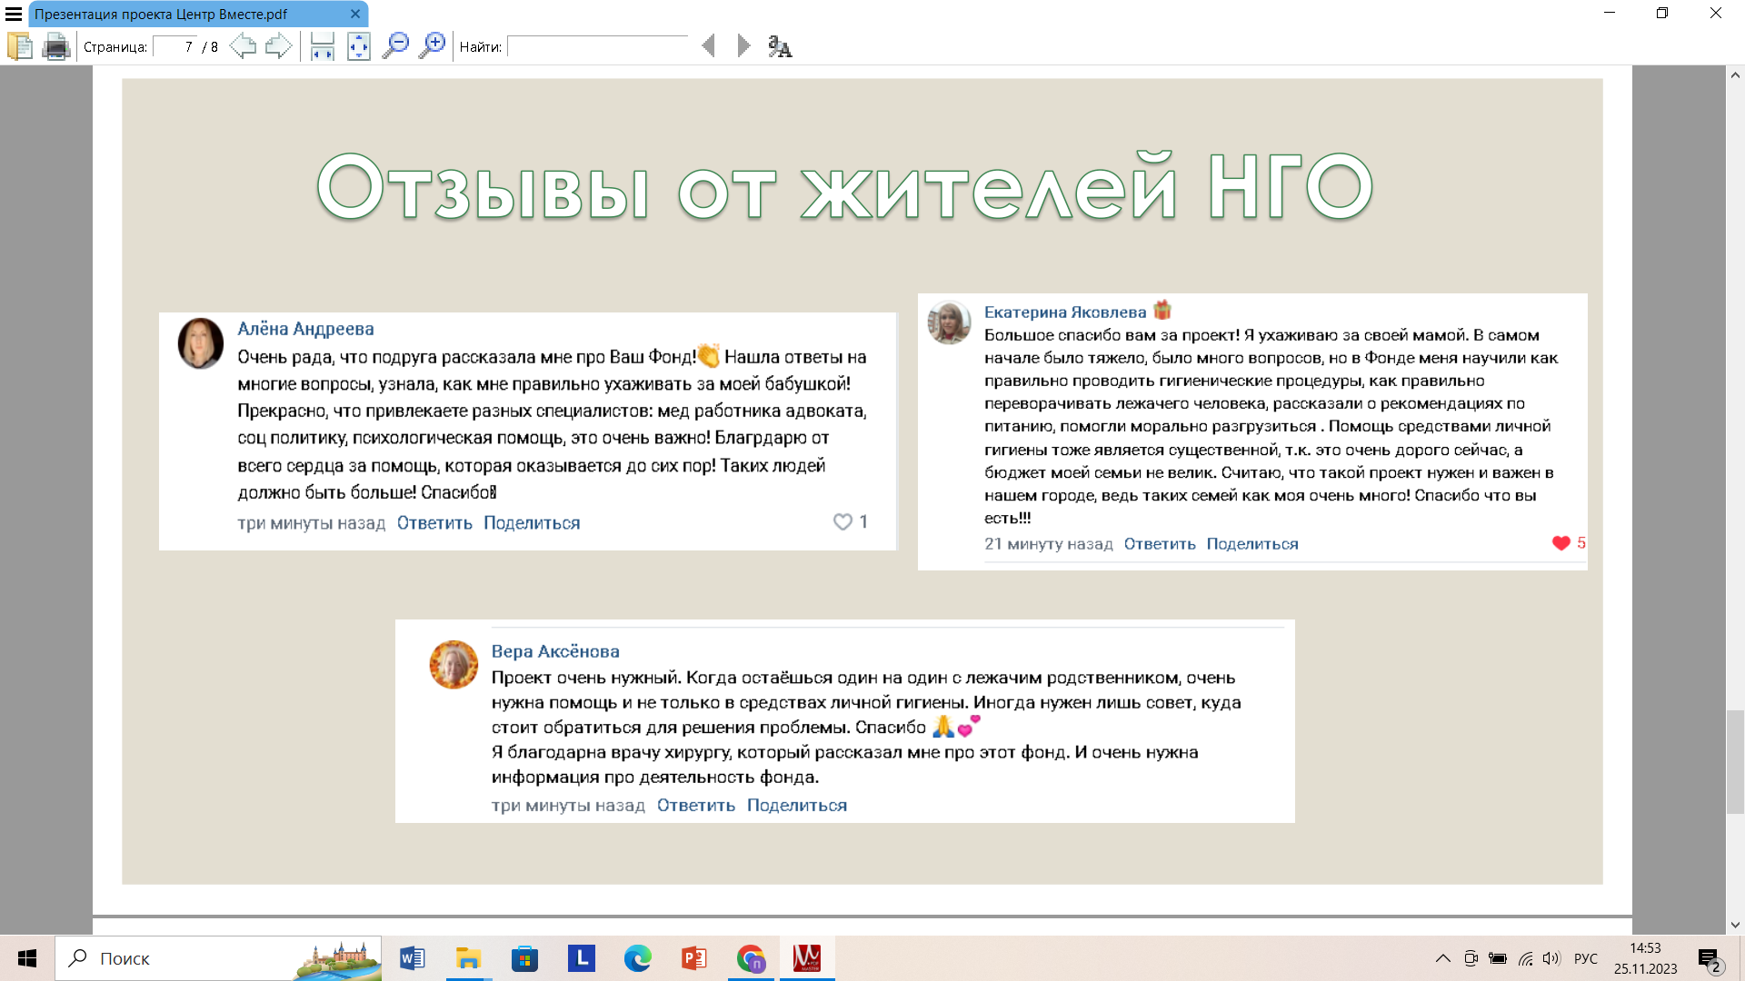Open the hamburger main menu
This screenshot has width=1745, height=981.
14,14
